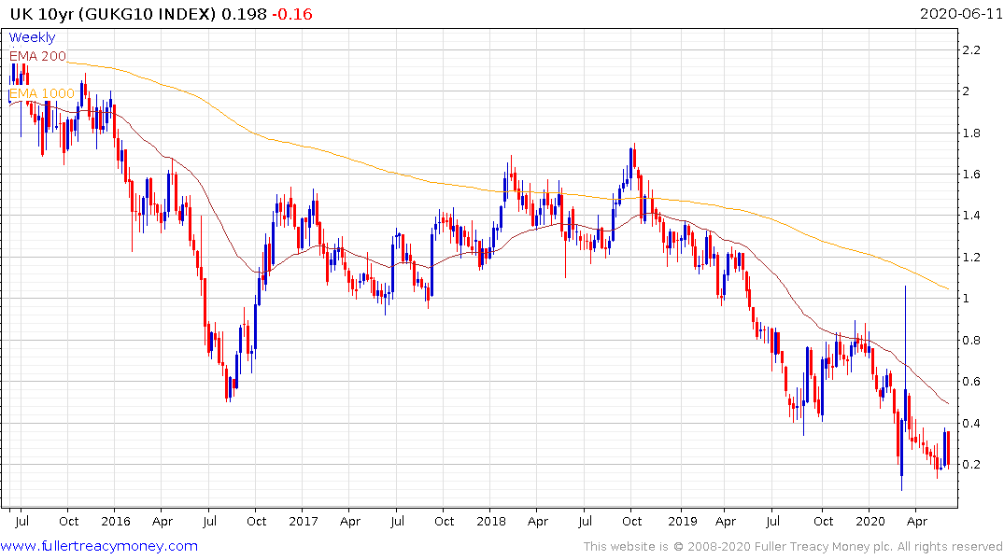This screenshot has height=560, width=1004.
Task: Select the 'EMA 1000' legend label
Action: pyautogui.click(x=42, y=93)
